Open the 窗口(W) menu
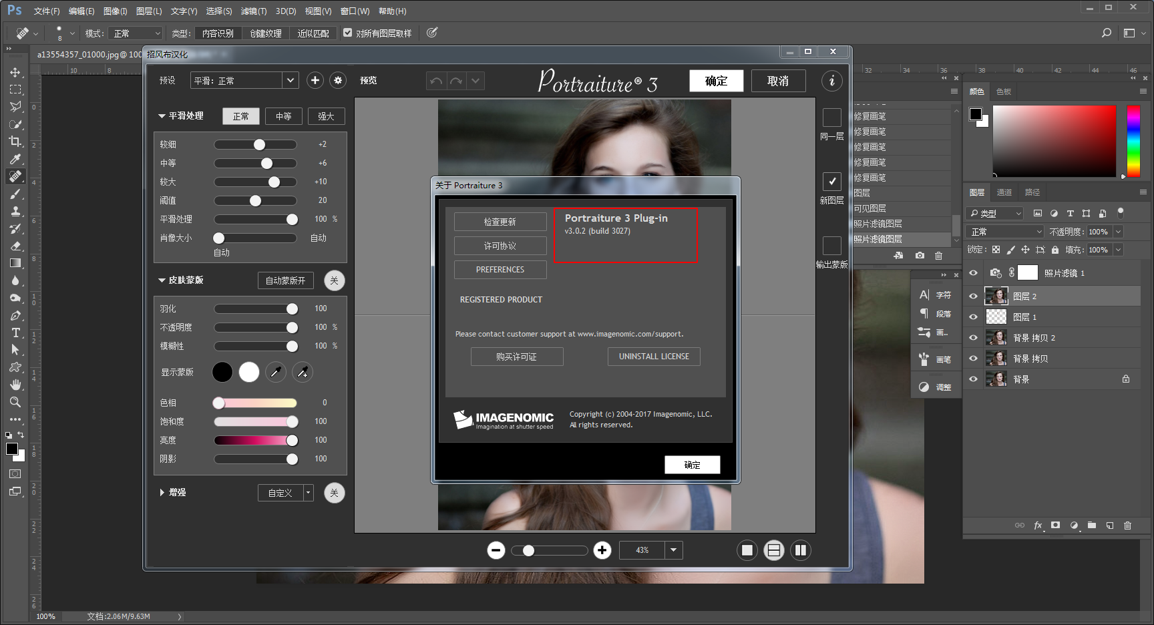This screenshot has height=625, width=1154. pos(355,11)
